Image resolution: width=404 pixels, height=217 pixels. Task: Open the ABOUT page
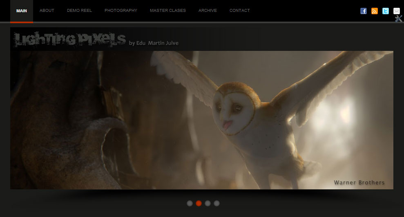click(47, 11)
